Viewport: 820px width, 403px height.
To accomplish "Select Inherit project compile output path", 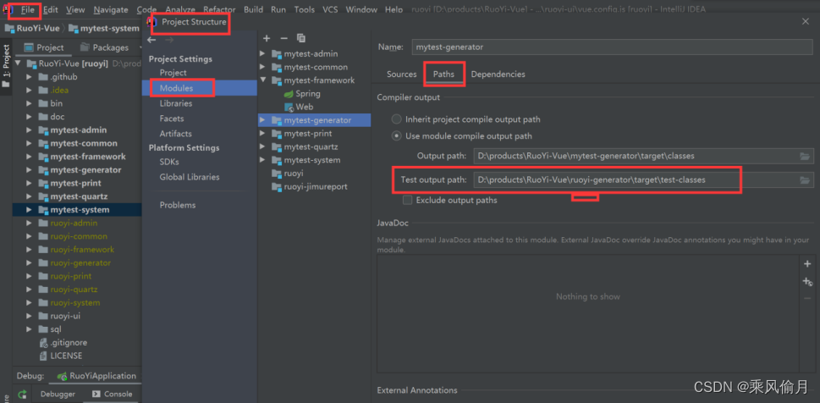I will [x=396, y=119].
